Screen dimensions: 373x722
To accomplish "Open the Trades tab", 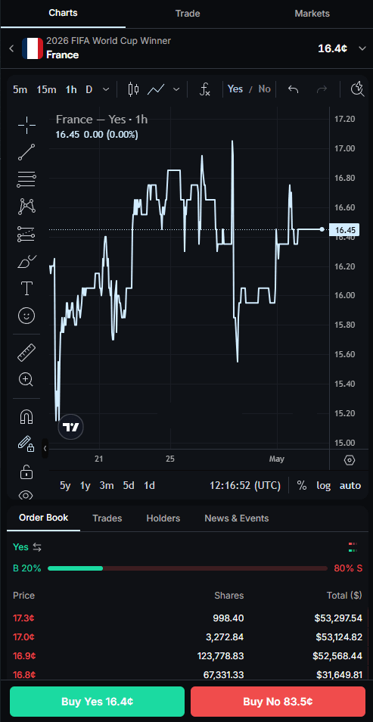I will (107, 518).
